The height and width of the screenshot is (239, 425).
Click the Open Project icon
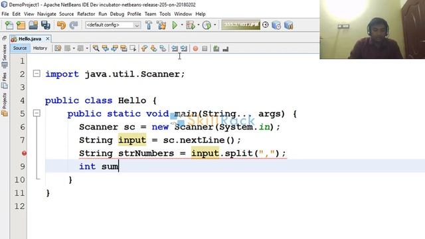[33, 25]
